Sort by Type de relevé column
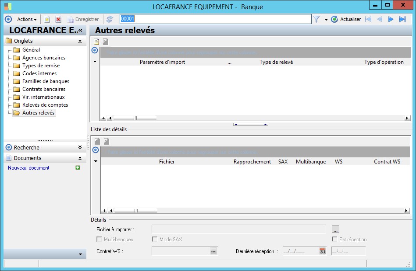This screenshot has width=416, height=271. [276, 62]
